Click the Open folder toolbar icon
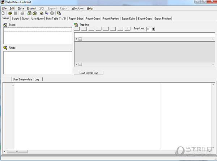Image resolution: width=217 pixels, height=161 pixels. (x=10, y=13)
